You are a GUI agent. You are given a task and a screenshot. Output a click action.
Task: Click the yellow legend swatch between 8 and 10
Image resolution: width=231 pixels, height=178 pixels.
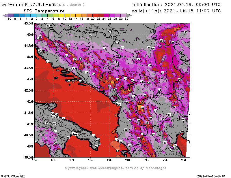pyautogui.click(x=62, y=15)
